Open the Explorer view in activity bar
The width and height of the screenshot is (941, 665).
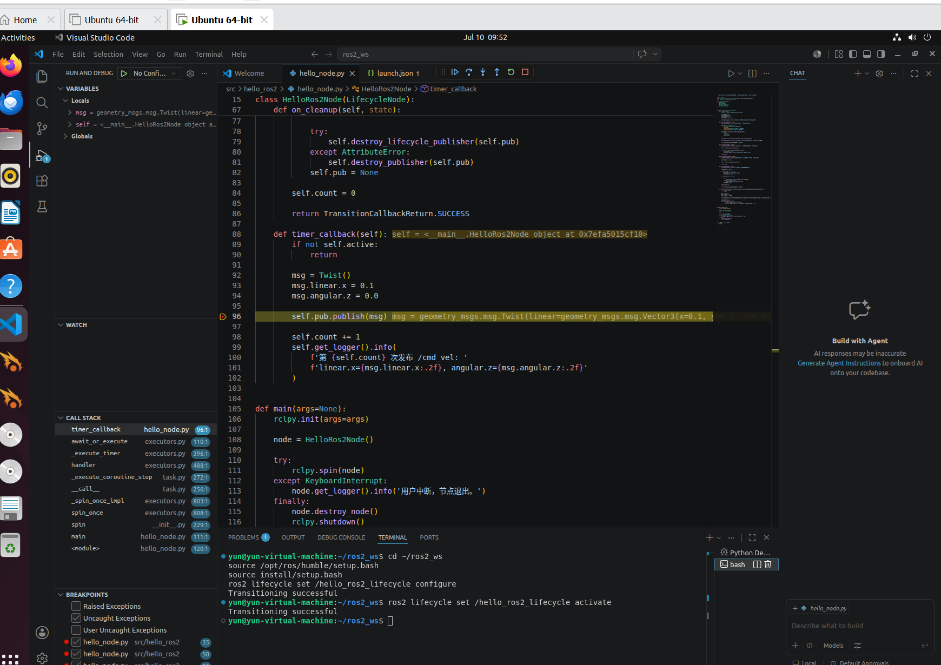point(42,77)
